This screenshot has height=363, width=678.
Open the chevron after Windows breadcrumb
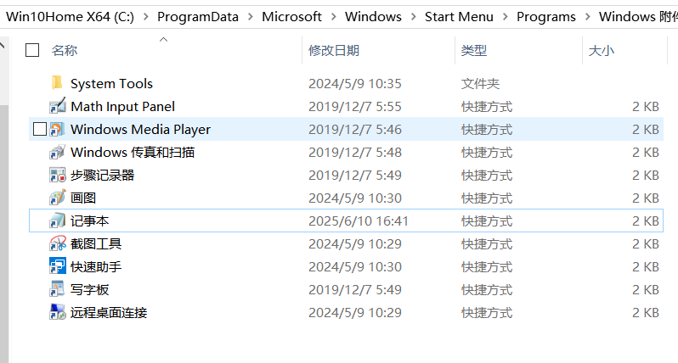coord(414,17)
